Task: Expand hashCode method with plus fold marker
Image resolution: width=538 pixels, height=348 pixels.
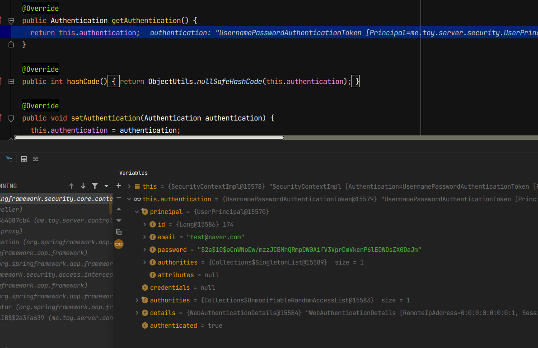Action: tap(11, 82)
